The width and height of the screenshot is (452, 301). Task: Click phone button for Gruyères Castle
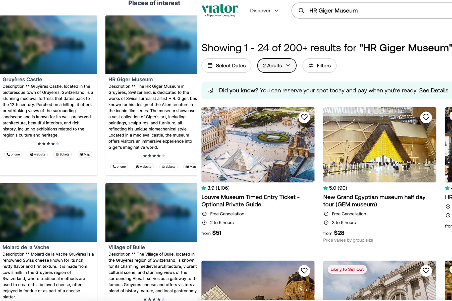pos(13,155)
